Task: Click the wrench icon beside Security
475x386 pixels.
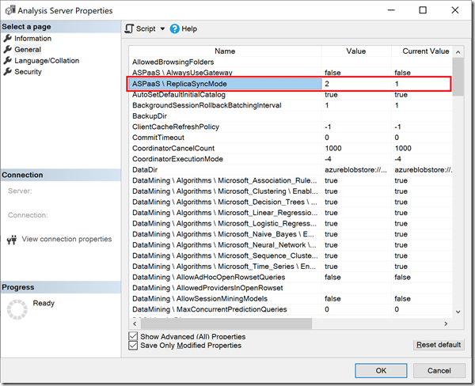Action: click(x=8, y=72)
